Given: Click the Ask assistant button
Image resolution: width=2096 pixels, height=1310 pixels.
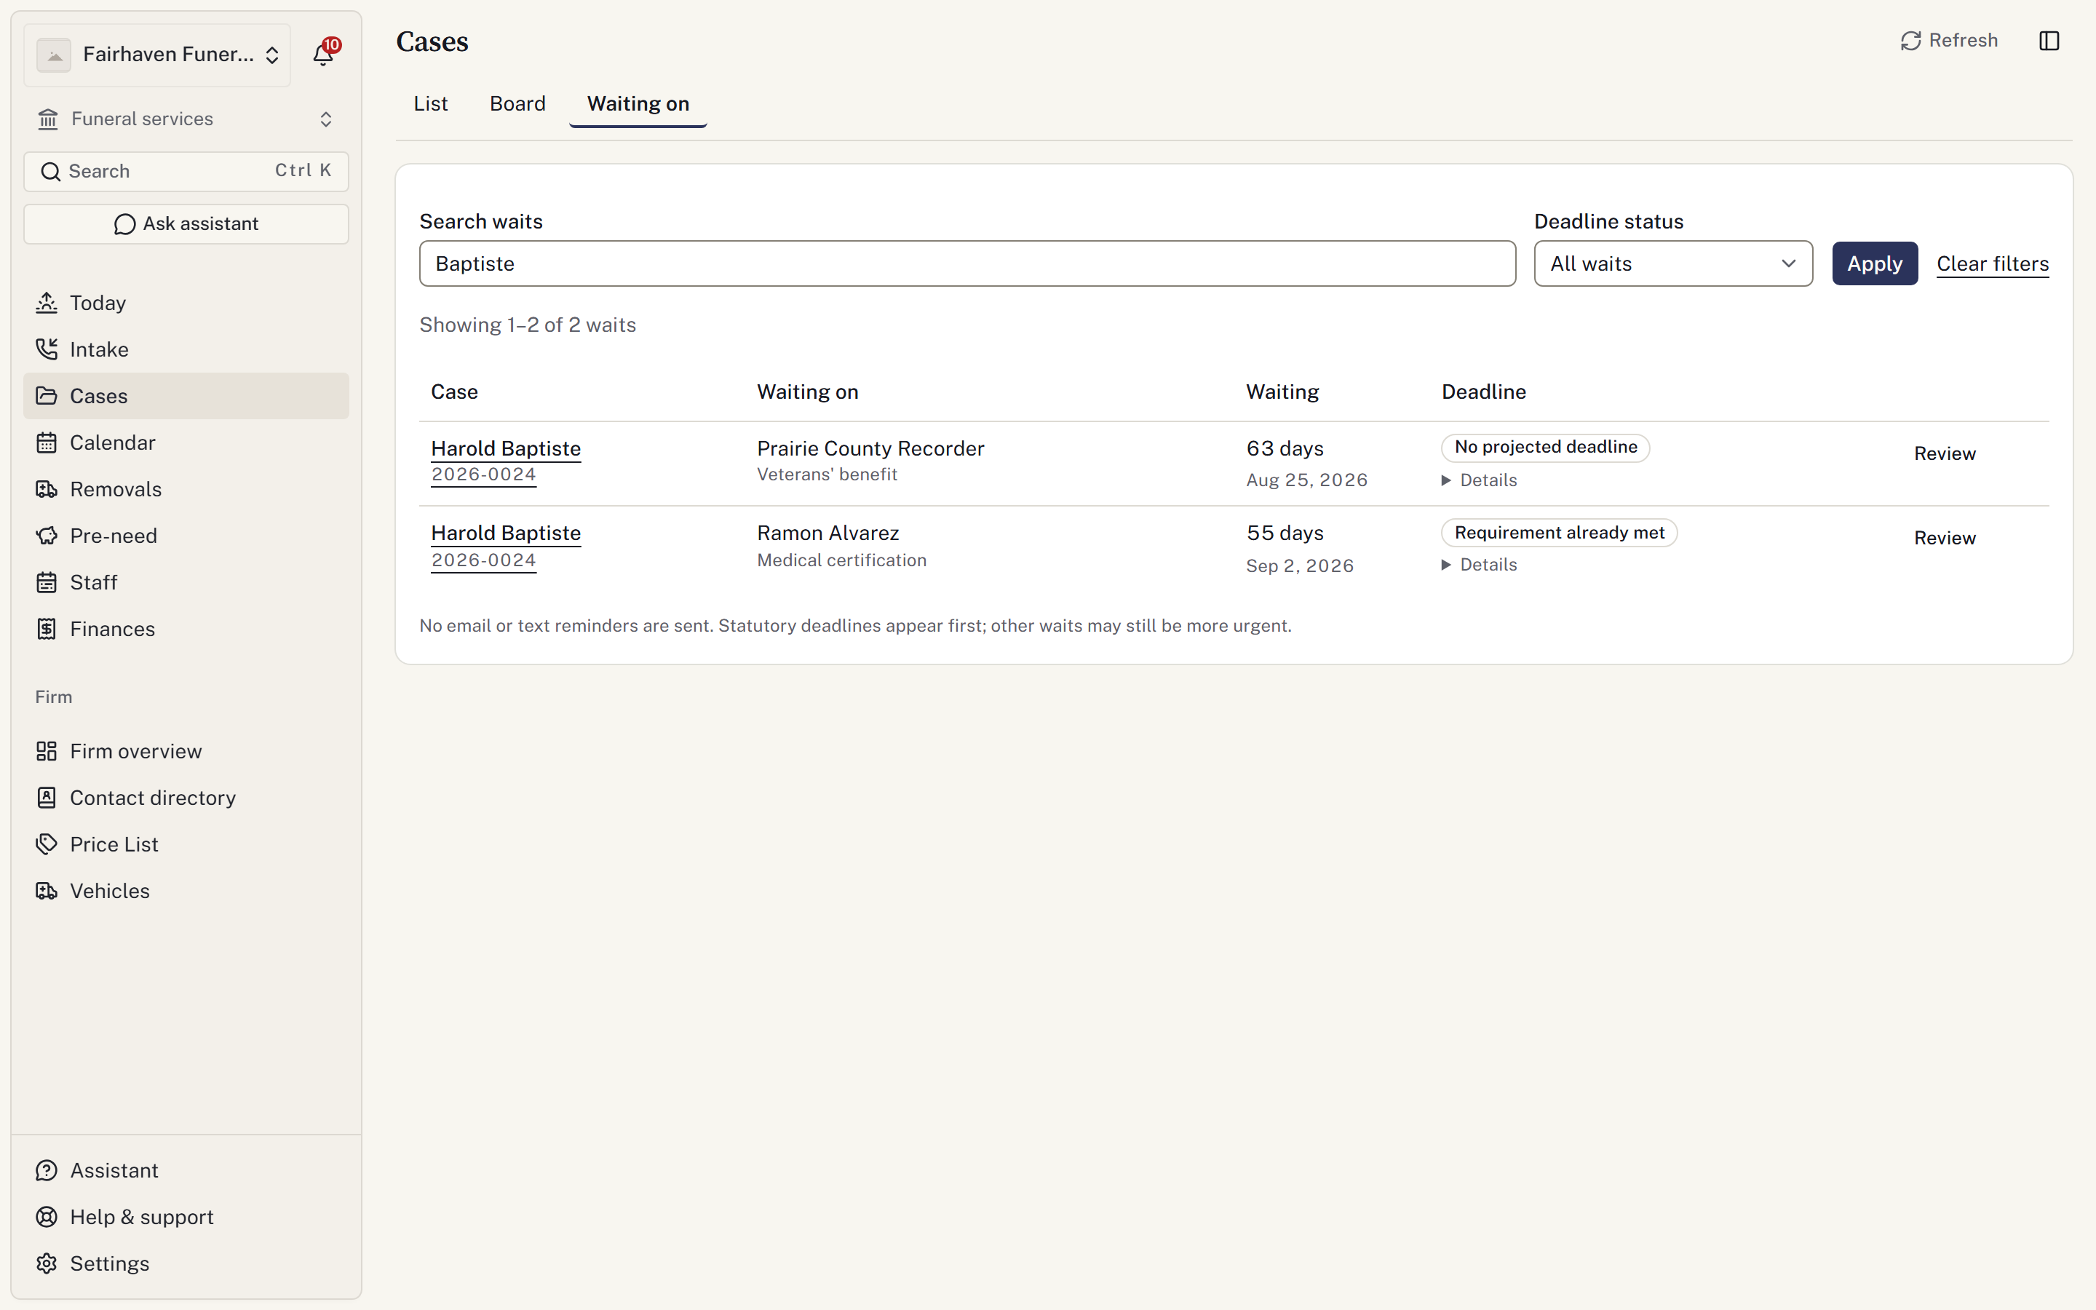Looking at the screenshot, I should point(186,223).
